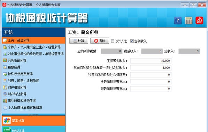Image resolution: width=208 pixels, height=132 pixels.
Task: Click 全额扣除捐赠支出 input field
Action: pyautogui.click(x=151, y=82)
